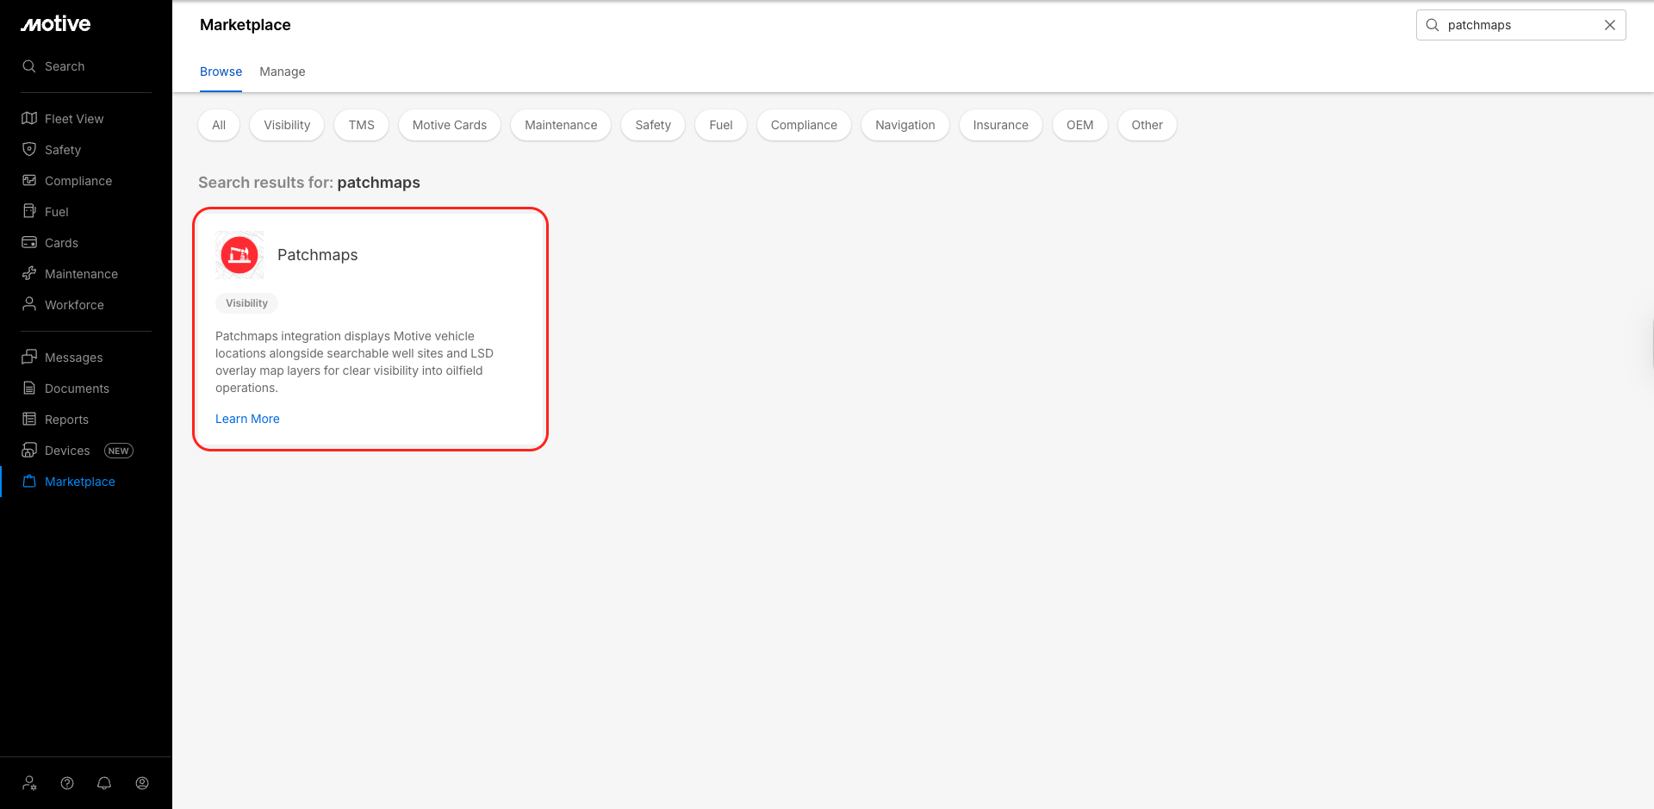Click the Cards icon in the sidebar
This screenshot has width=1654, height=809.
point(29,242)
